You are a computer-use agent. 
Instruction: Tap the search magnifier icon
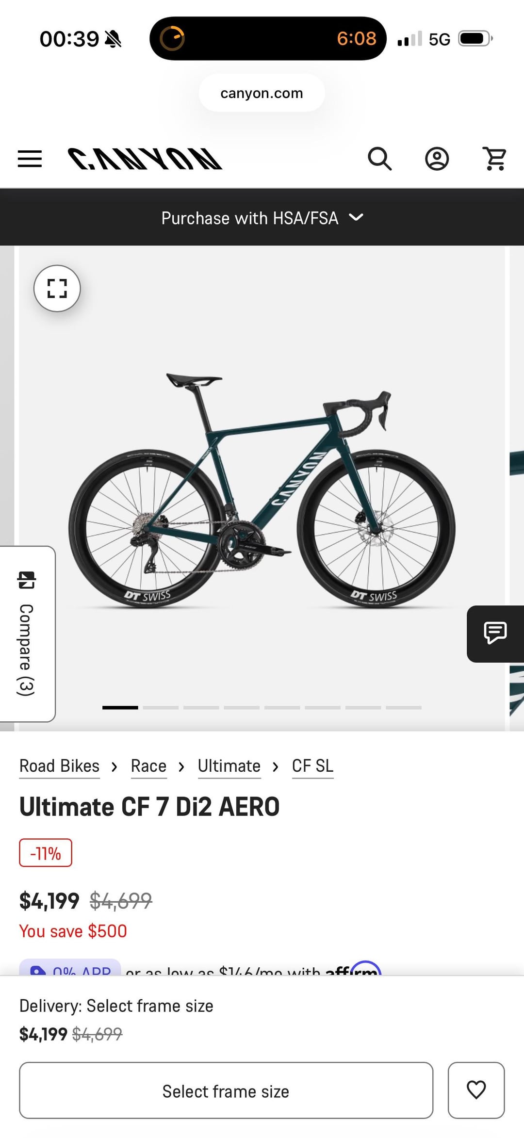pos(379,159)
